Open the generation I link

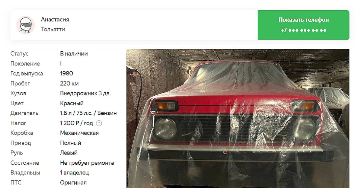point(61,64)
